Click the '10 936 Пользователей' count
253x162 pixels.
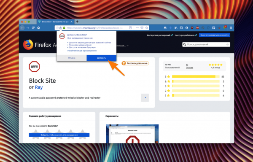pyautogui.click(x=172, y=66)
